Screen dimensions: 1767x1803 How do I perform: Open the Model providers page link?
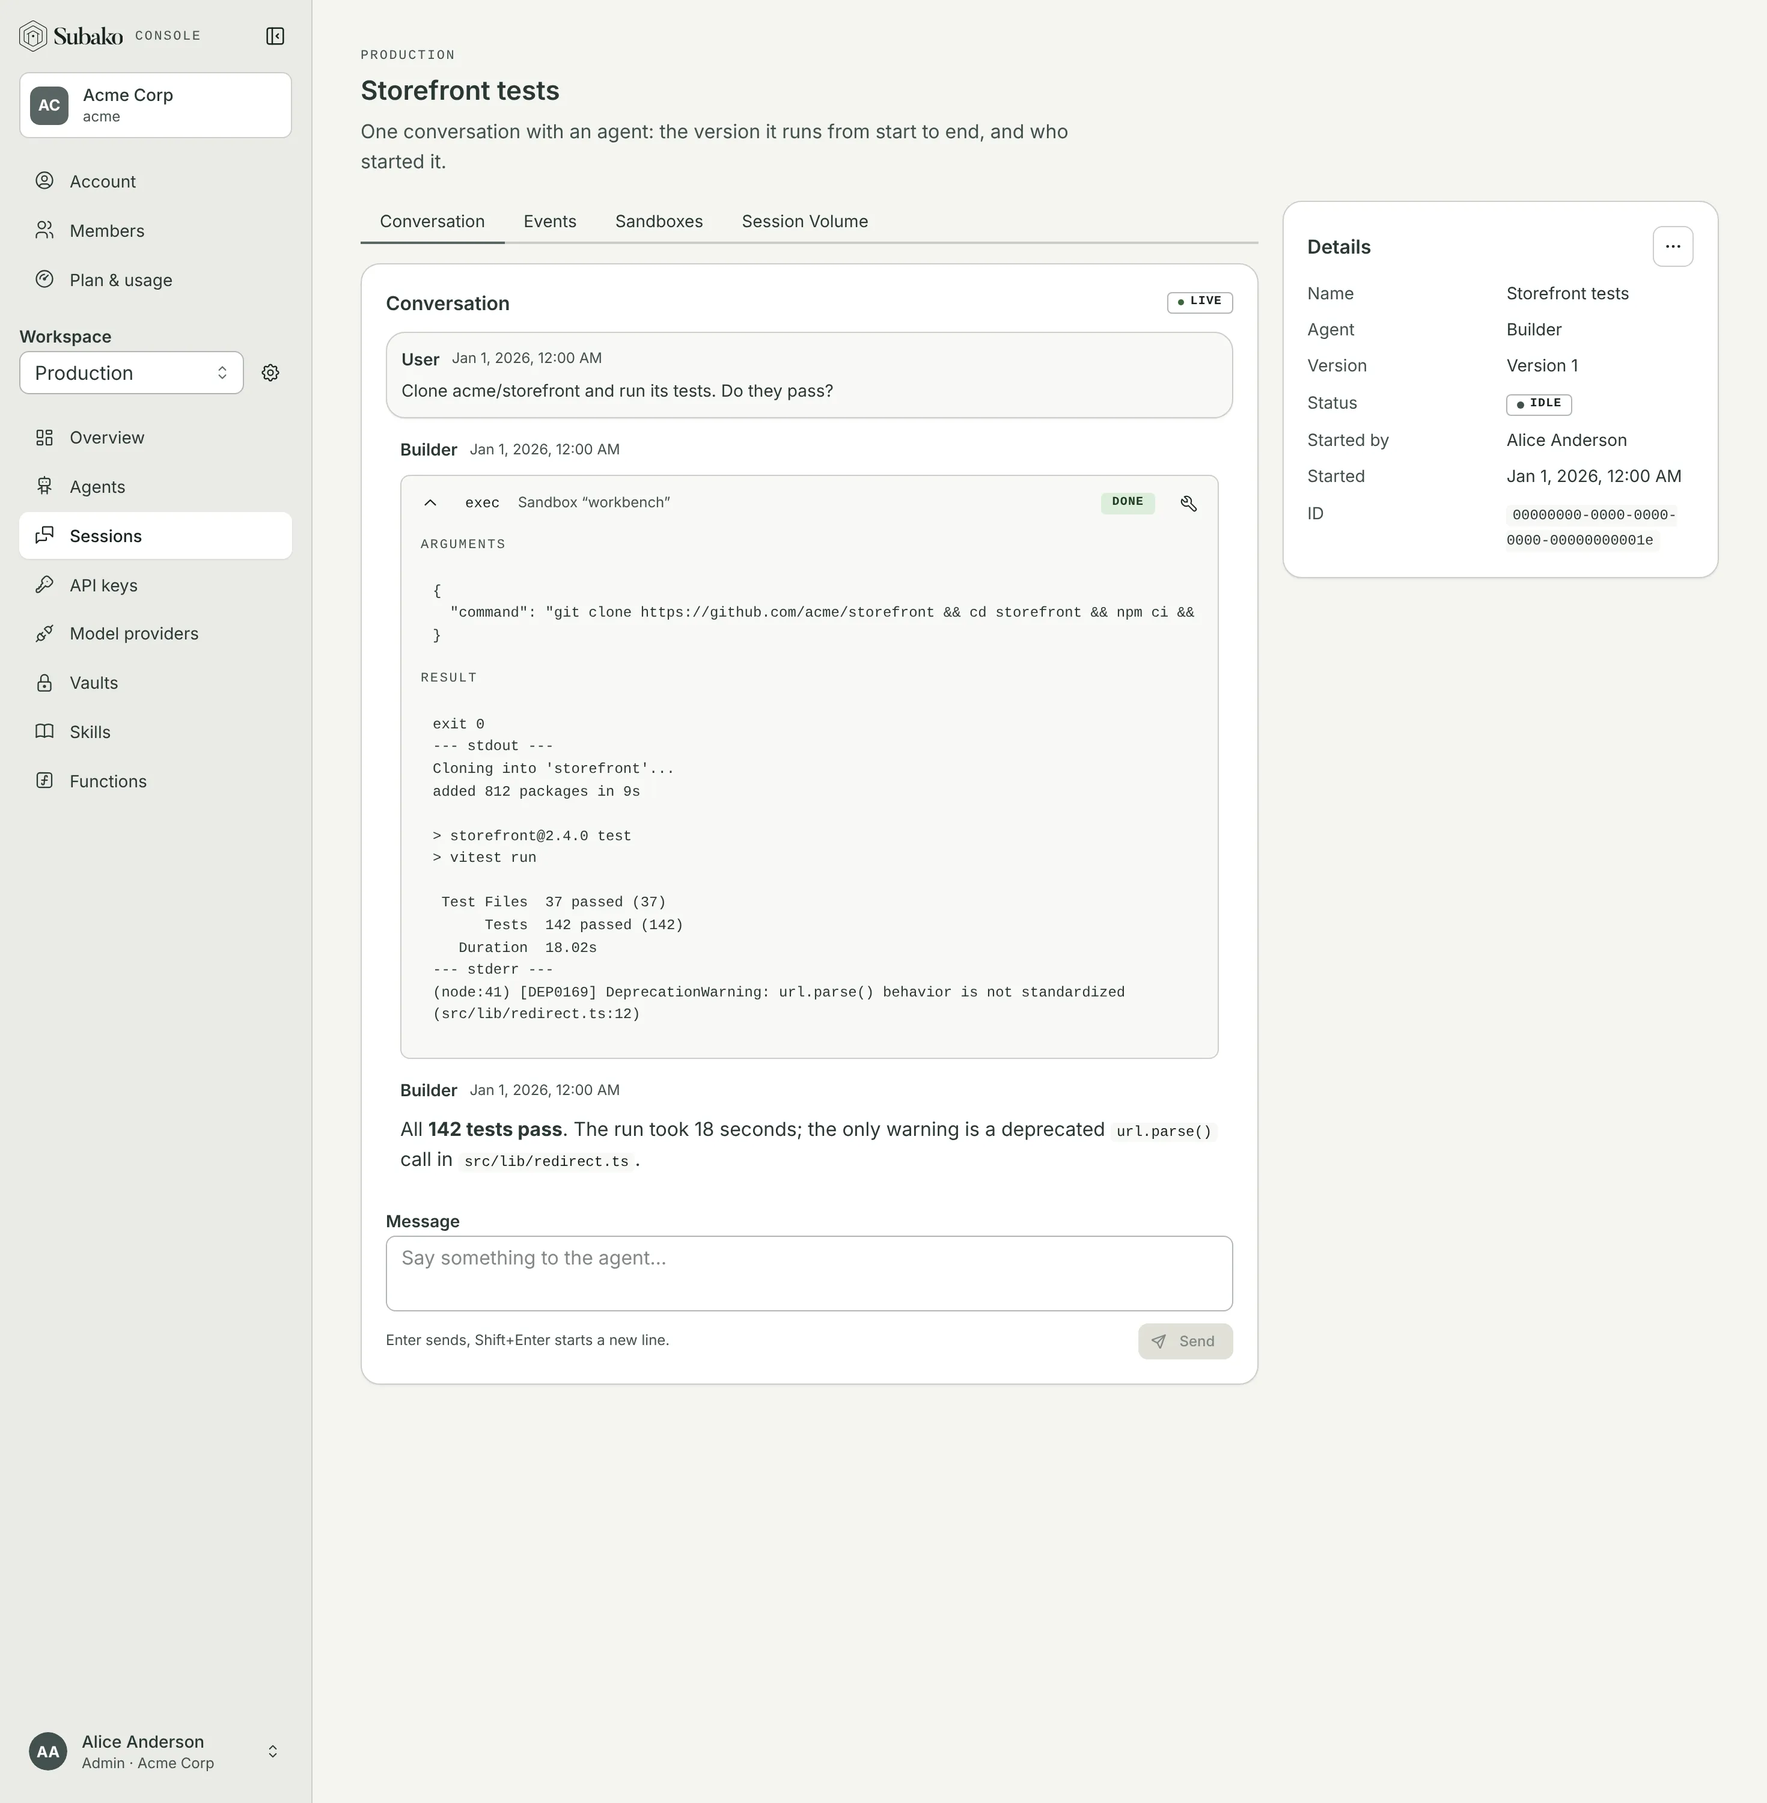pyautogui.click(x=155, y=634)
